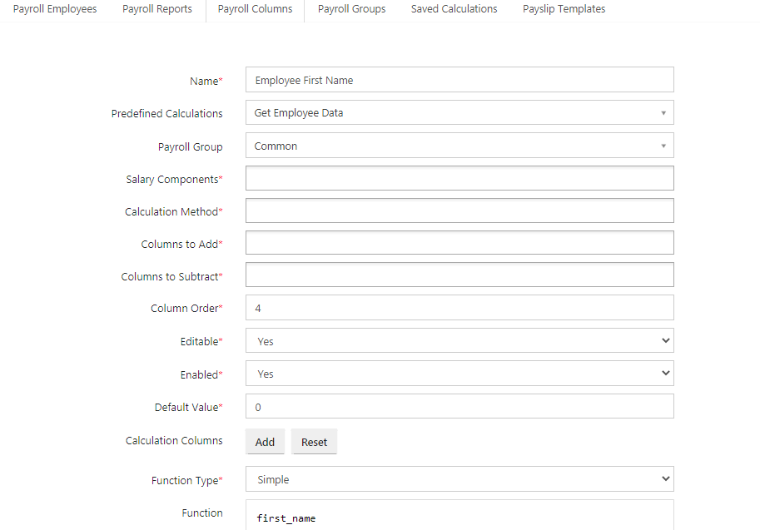Open the Editable dropdown

click(459, 340)
